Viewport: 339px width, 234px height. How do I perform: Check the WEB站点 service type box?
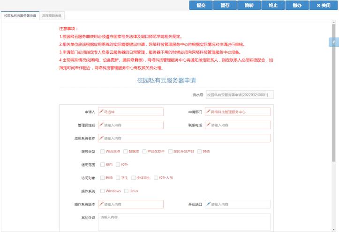(103, 151)
